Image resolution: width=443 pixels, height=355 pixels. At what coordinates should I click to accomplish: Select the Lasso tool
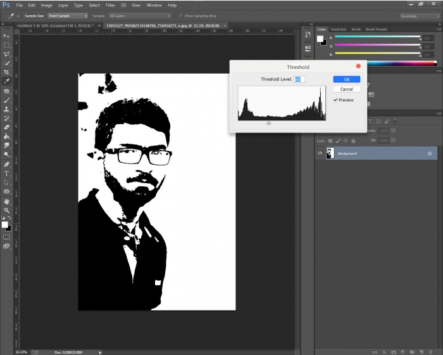[7, 54]
